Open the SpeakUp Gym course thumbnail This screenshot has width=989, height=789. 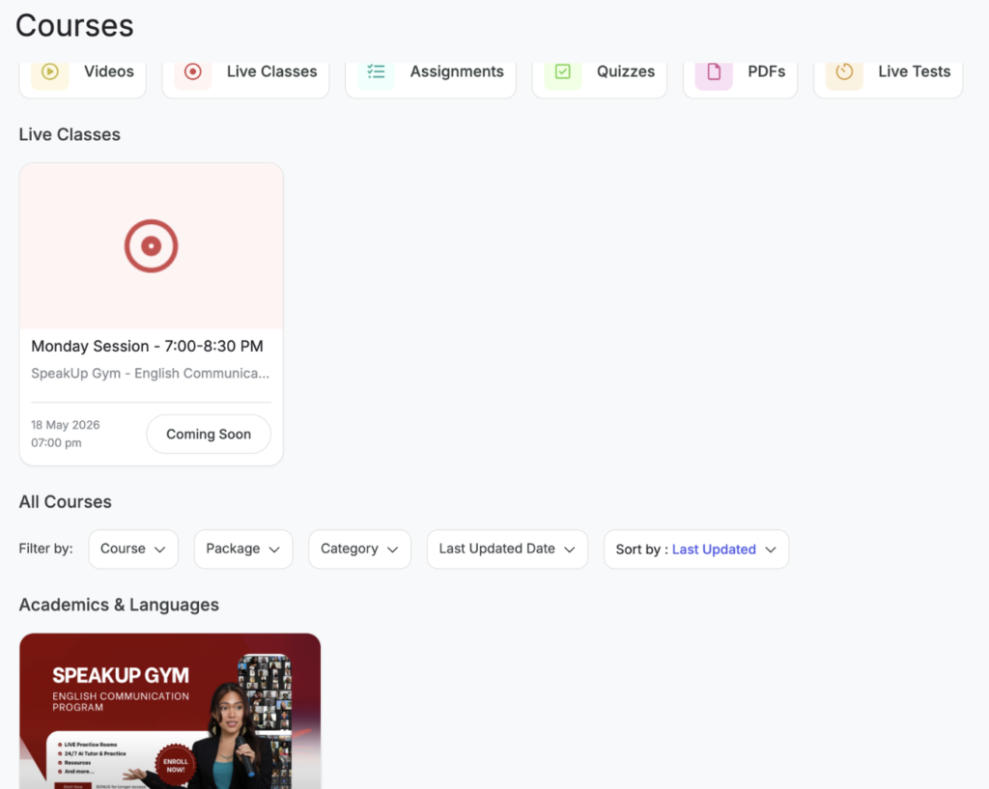click(x=170, y=711)
